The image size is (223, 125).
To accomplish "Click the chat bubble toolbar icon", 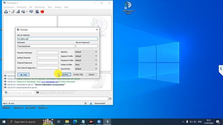I will (x=31, y=11).
